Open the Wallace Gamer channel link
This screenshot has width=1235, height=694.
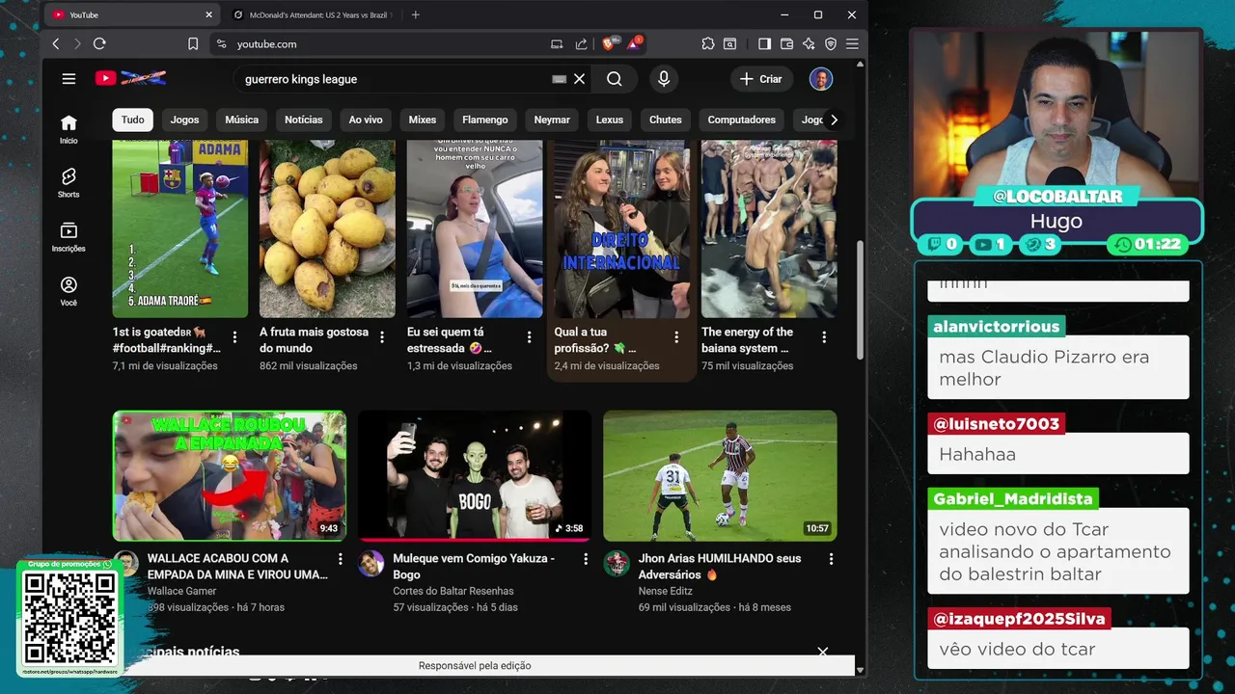[x=181, y=591]
